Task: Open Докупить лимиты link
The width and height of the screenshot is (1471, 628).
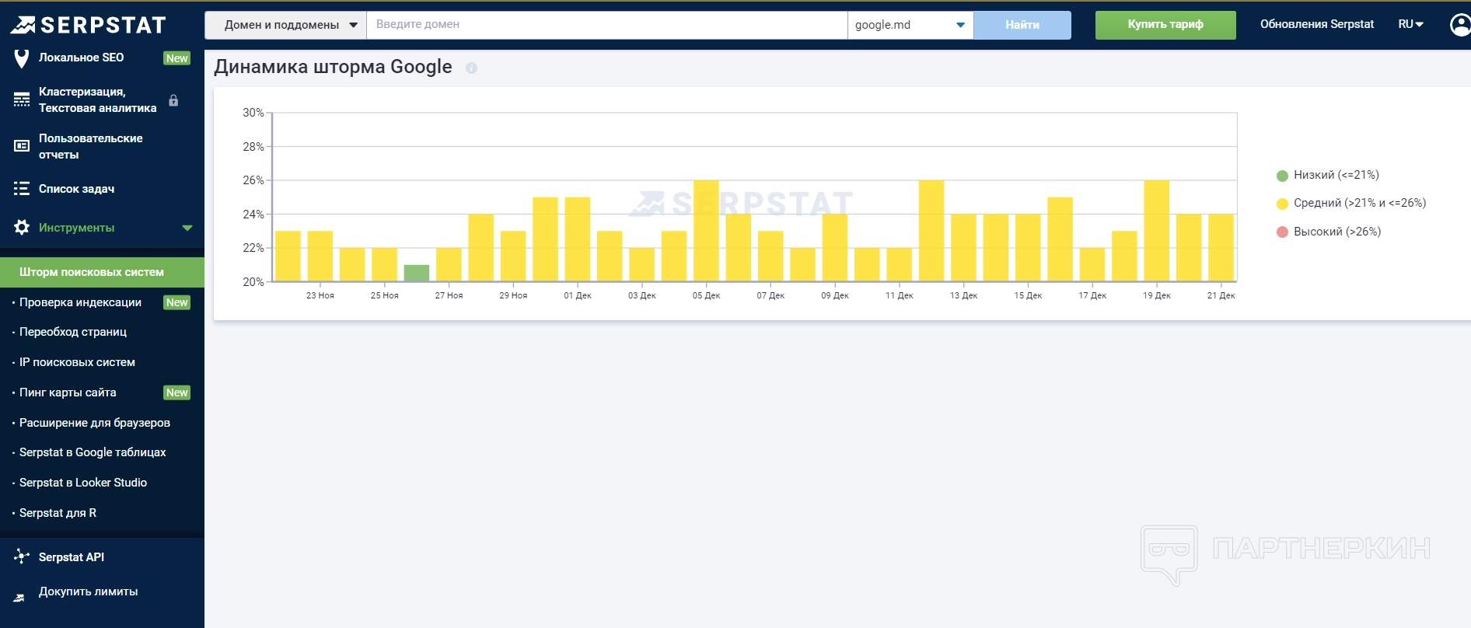Action: 89,591
